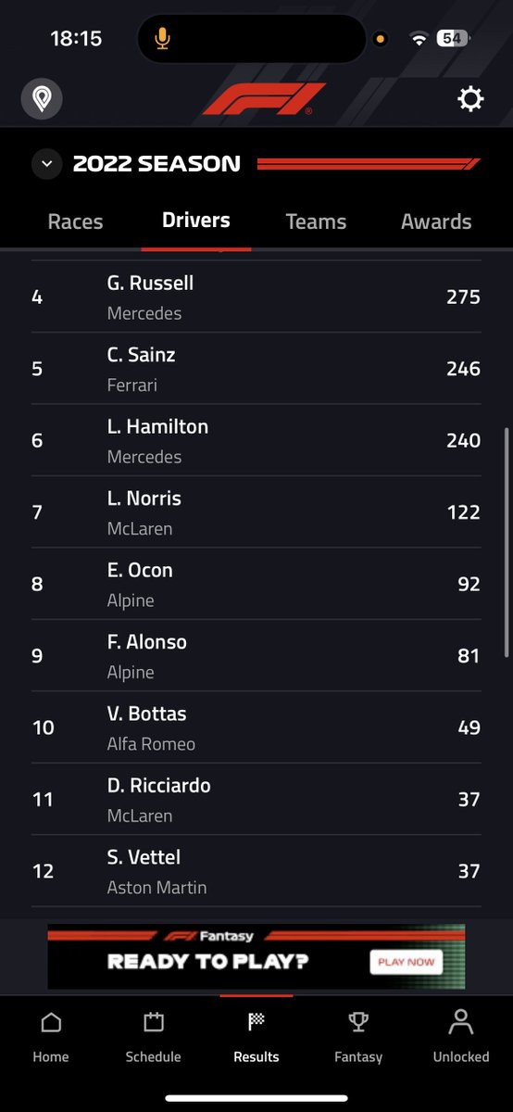Image resolution: width=513 pixels, height=1112 pixels.
Task: Expand the 2022 Season chevron dropdown
Action: (x=46, y=165)
